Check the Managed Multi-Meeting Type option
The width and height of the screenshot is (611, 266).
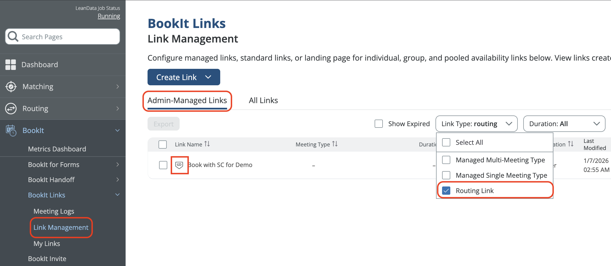(446, 160)
